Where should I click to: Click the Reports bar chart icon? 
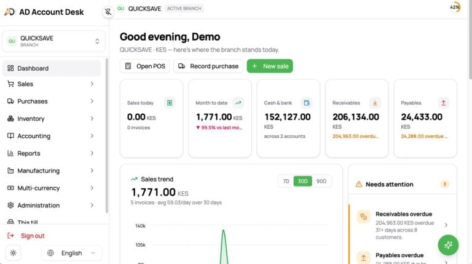10,153
